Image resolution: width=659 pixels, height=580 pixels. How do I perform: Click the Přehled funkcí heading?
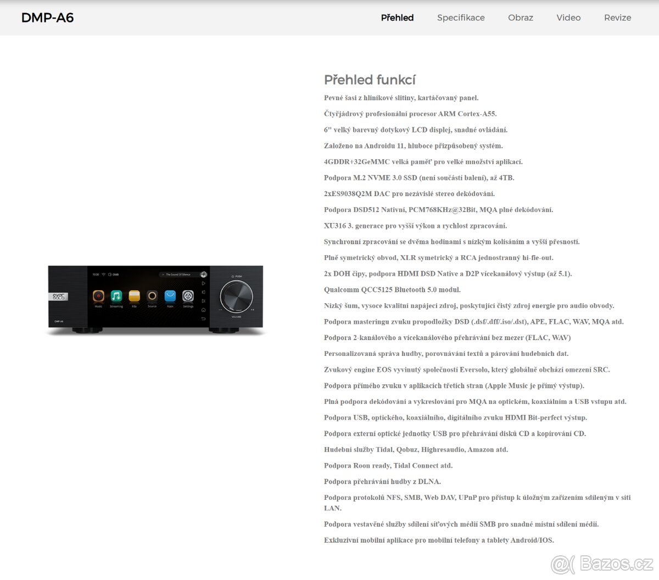coord(370,80)
